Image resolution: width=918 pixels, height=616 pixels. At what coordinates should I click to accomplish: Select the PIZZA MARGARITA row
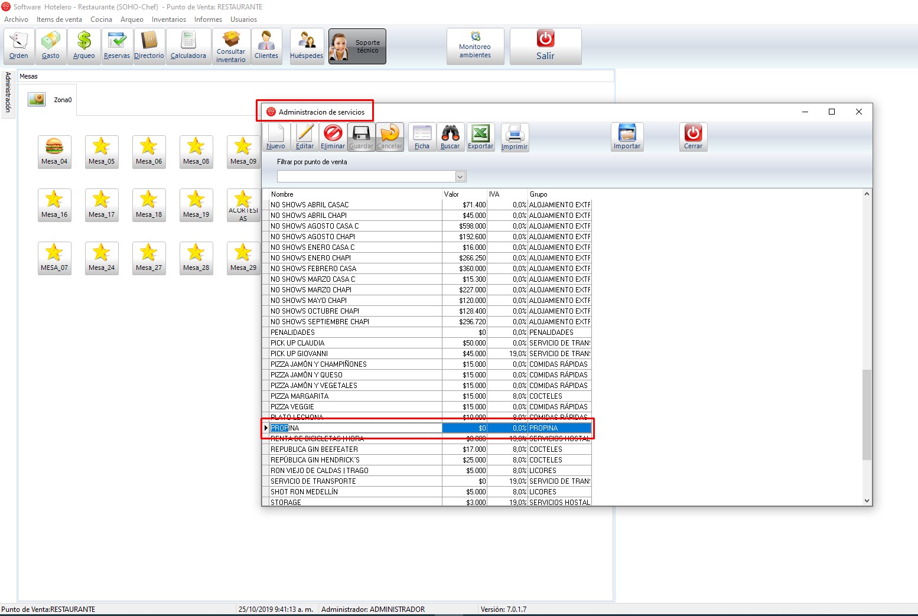[354, 396]
